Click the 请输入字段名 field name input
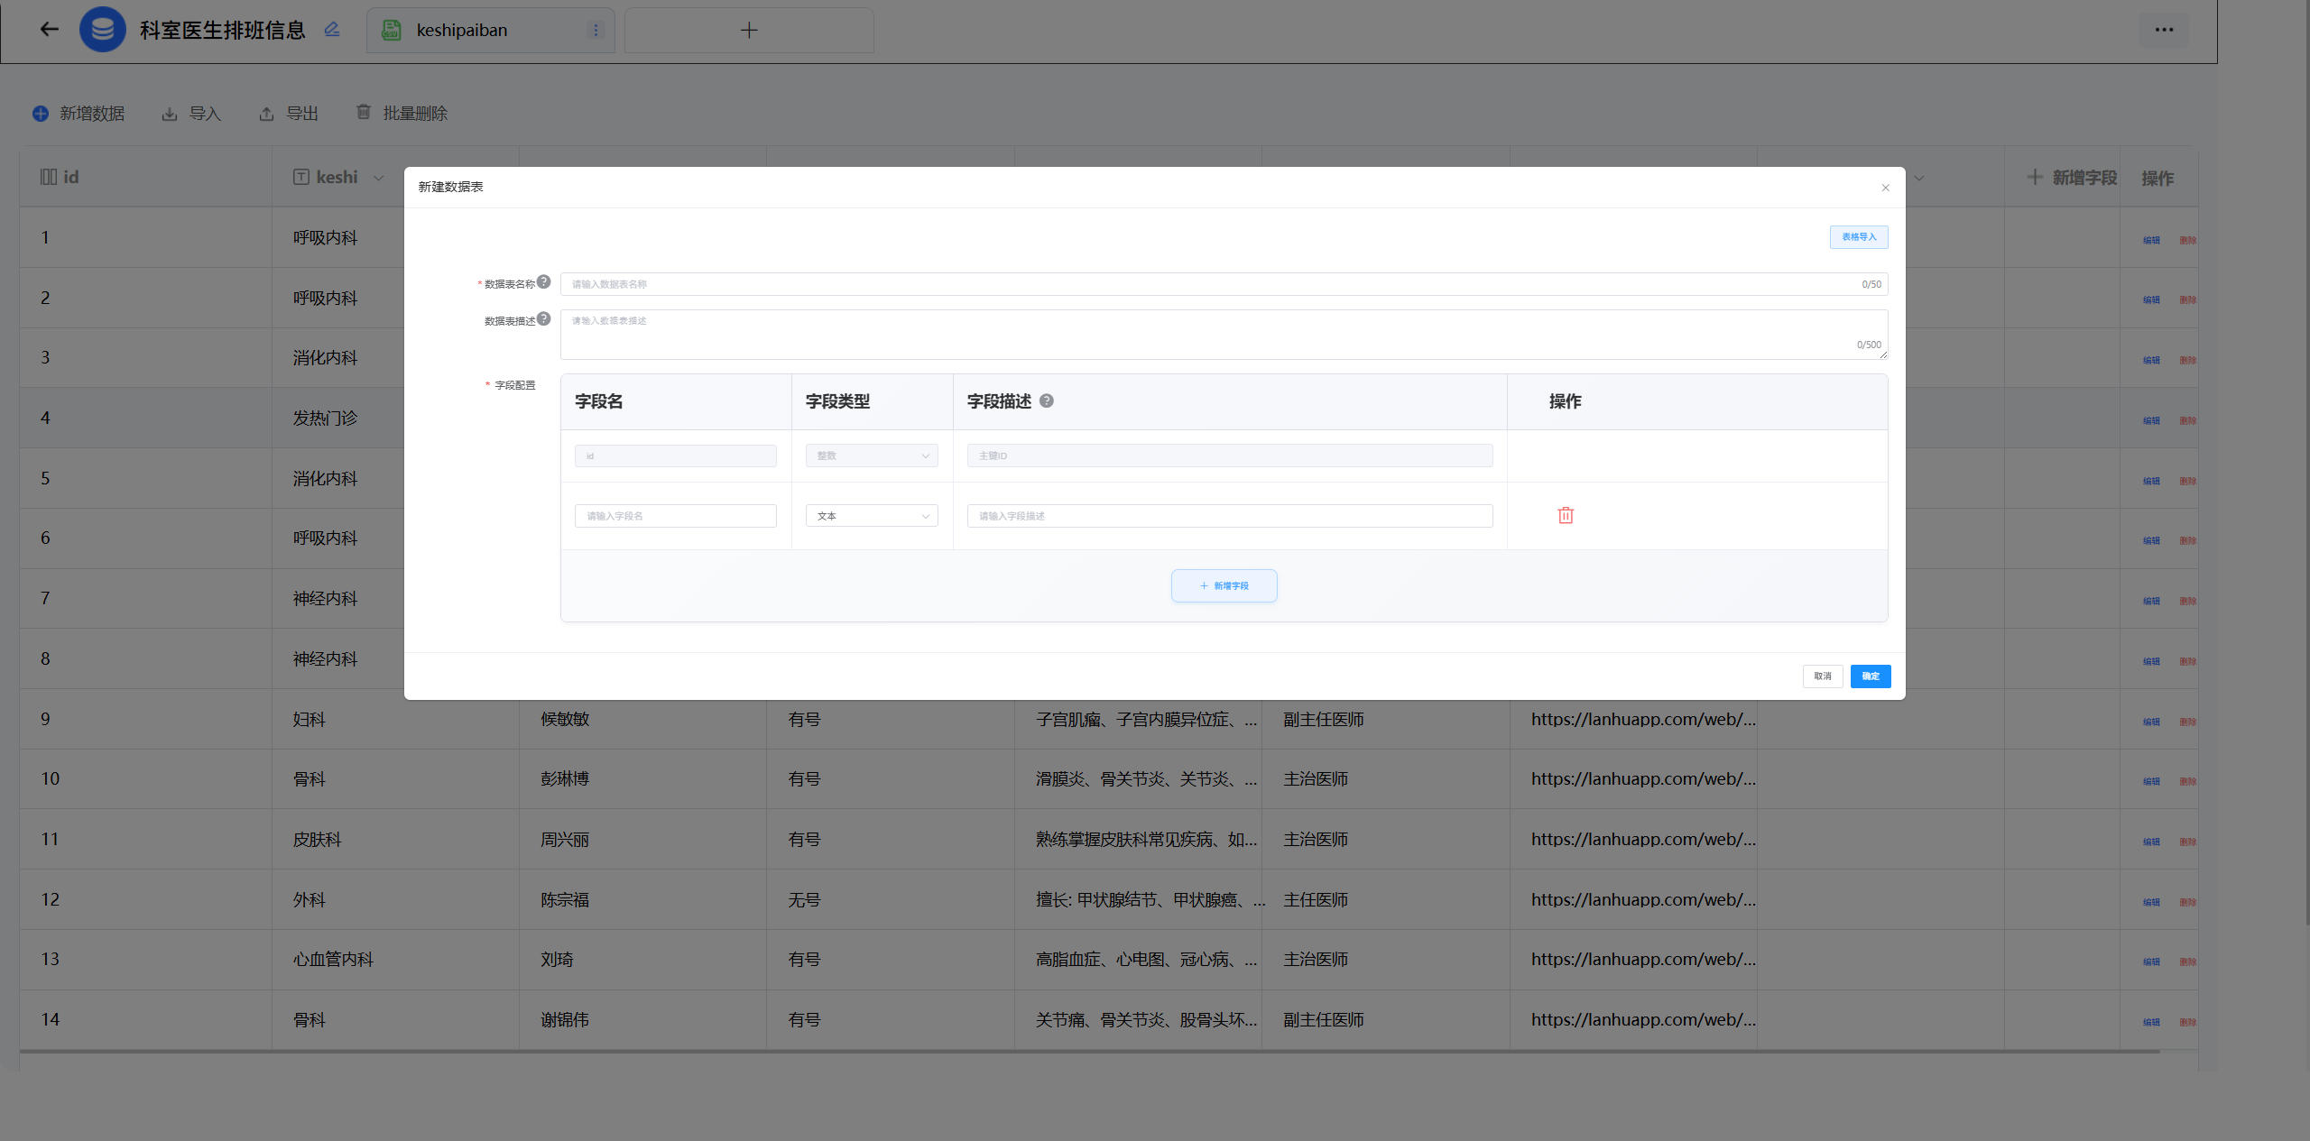This screenshot has width=2310, height=1141. click(675, 516)
